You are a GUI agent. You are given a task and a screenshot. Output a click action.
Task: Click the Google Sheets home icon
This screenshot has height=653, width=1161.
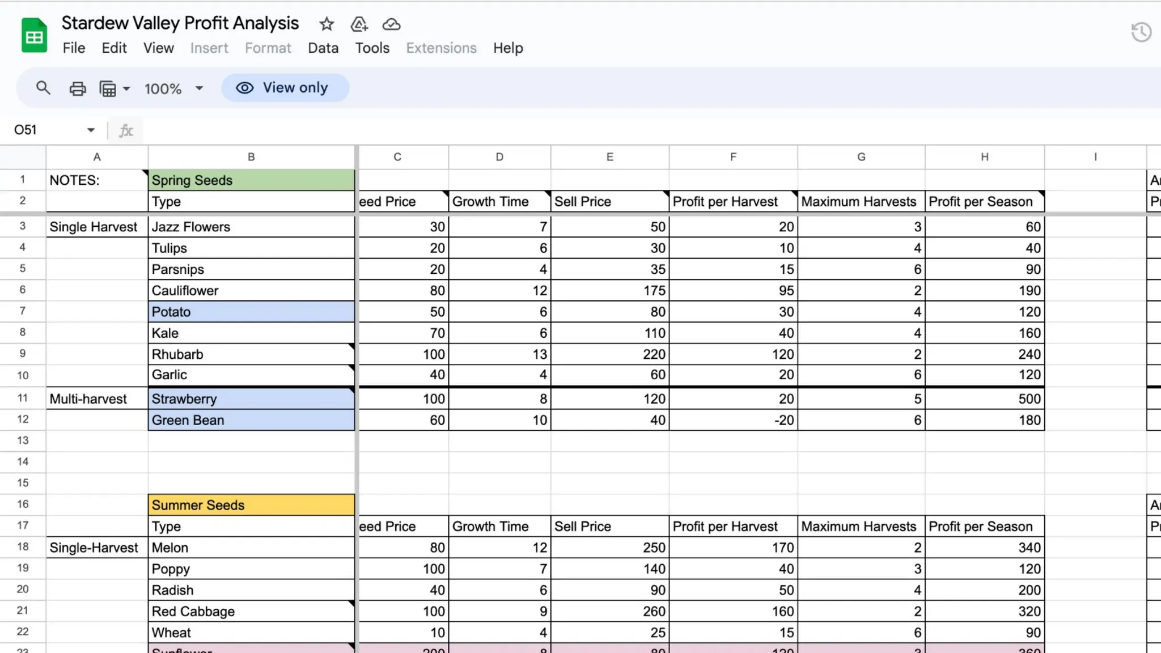coord(34,35)
